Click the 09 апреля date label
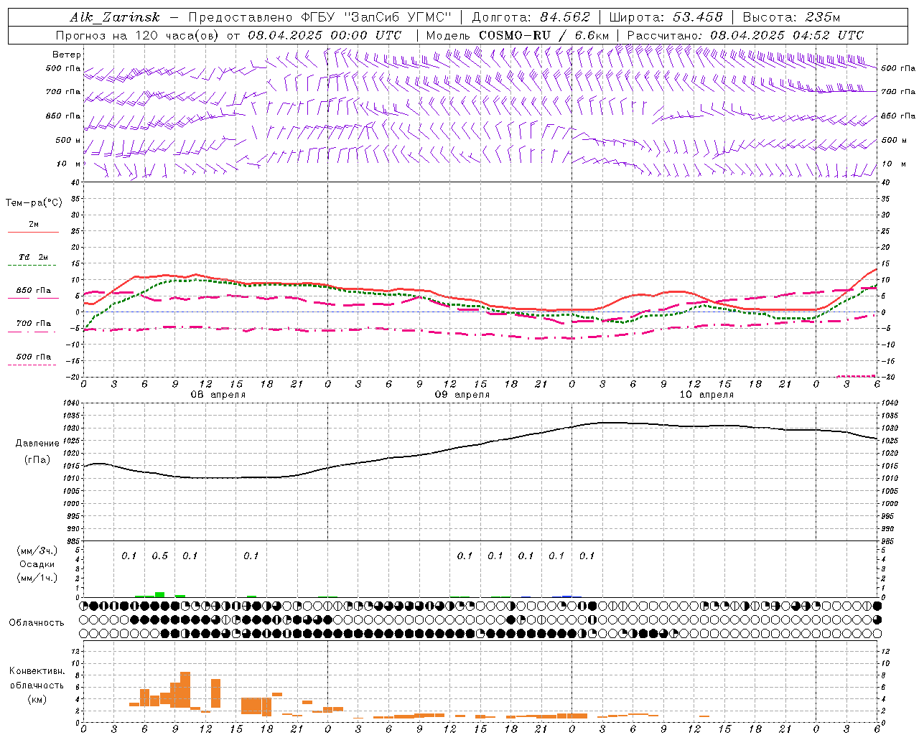919x735 pixels. (x=462, y=395)
